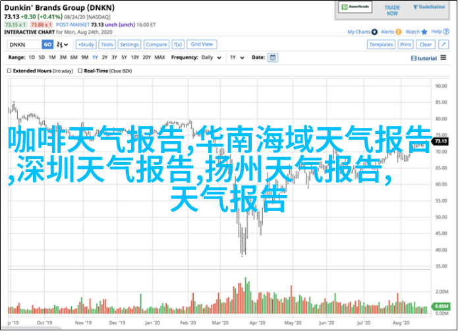The image size is (458, 331).
Task: Click the My Charts link text
Action: [358, 32]
